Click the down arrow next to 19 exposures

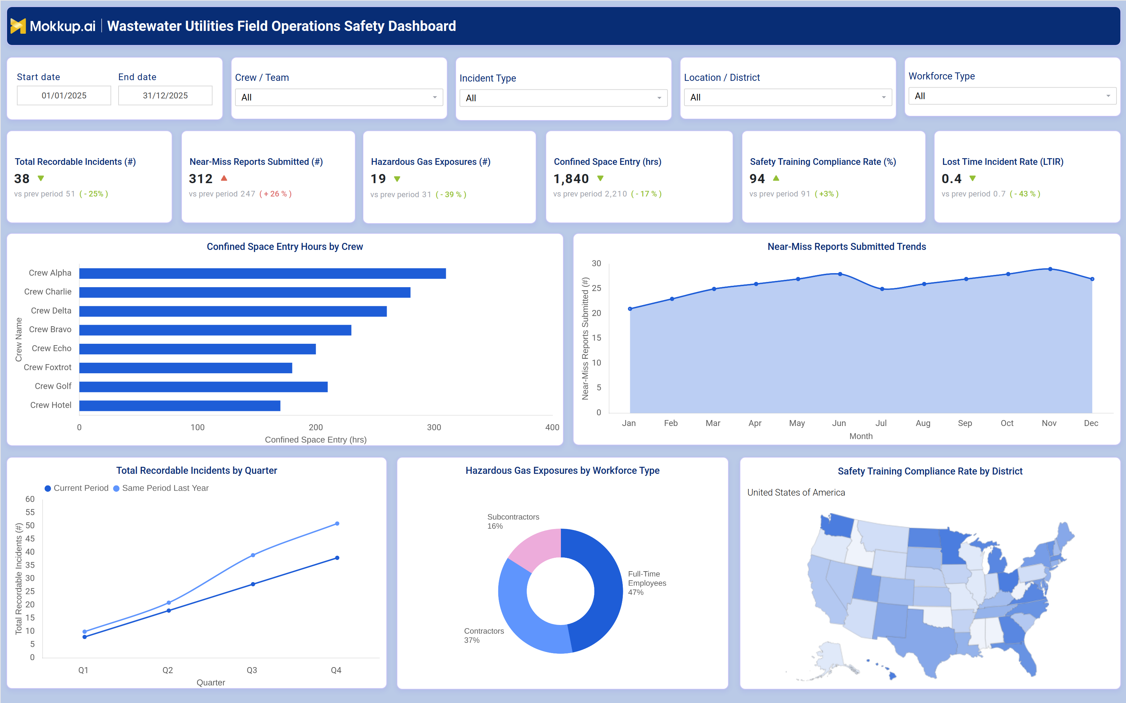pyautogui.click(x=397, y=179)
